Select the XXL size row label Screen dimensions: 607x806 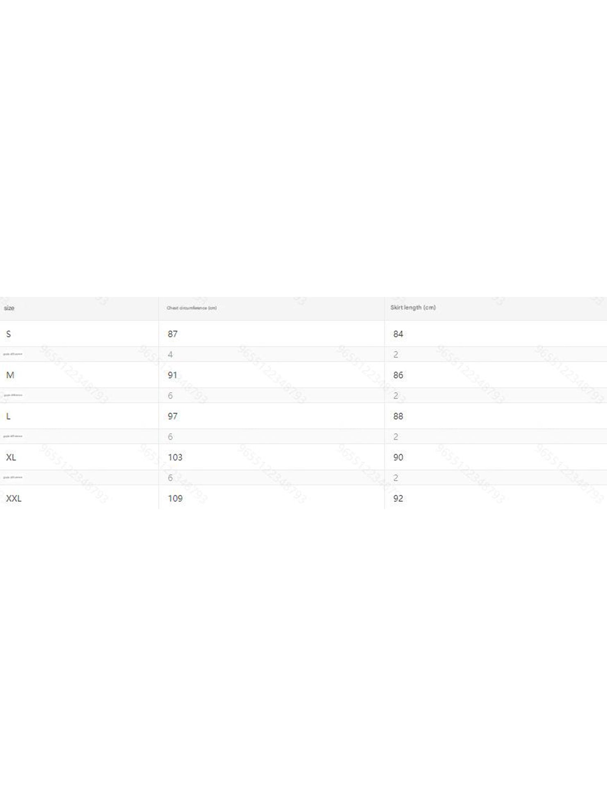(14, 498)
